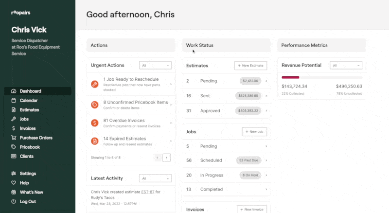Click the orange wrench reschedule icon
Viewport: 389px width, 213px height.
click(95, 84)
